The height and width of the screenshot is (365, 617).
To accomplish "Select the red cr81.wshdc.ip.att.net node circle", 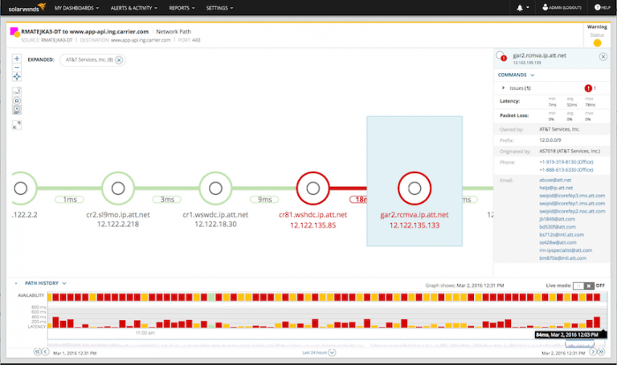I will (x=313, y=189).
